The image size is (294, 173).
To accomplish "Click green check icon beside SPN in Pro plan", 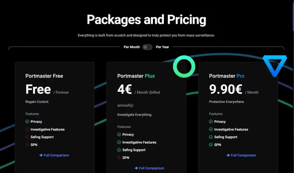I will 211,145.
